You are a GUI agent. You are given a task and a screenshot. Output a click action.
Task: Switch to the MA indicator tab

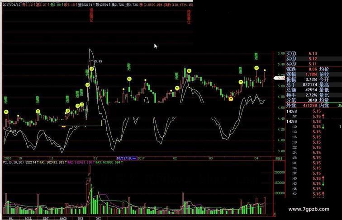10,218
